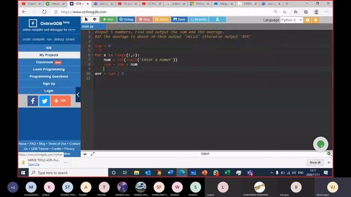Screen dimensions: 351x197
Task: Click the Zoom magnifier icon in the address bar
Action: click(x=276, y=12)
